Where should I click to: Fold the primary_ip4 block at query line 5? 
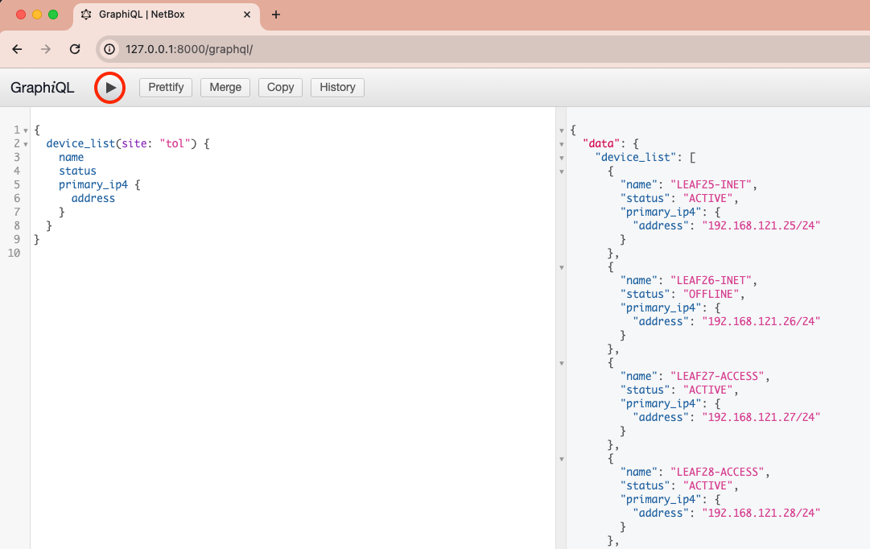(26, 185)
